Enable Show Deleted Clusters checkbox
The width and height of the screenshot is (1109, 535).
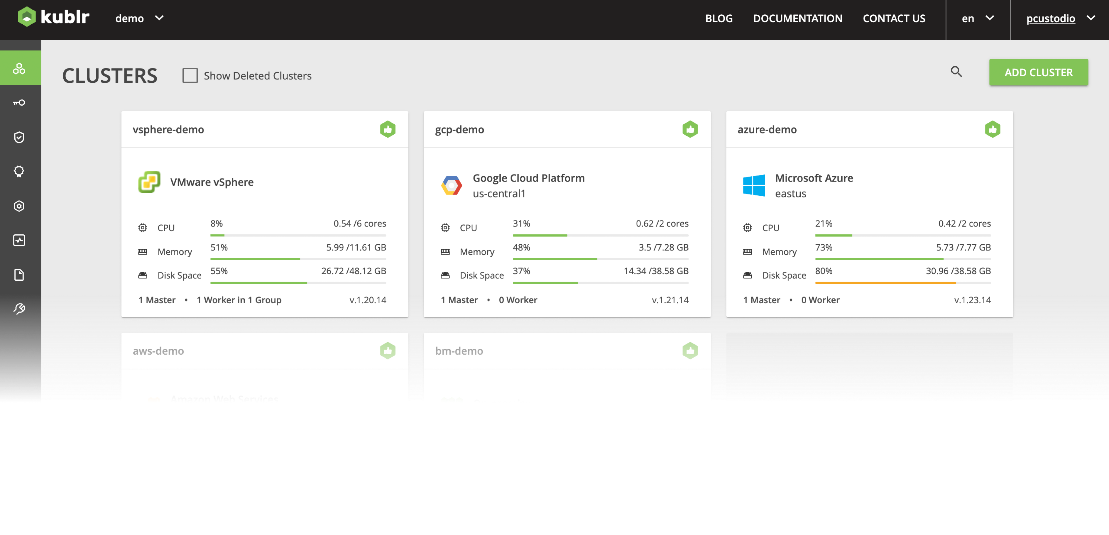click(x=190, y=75)
